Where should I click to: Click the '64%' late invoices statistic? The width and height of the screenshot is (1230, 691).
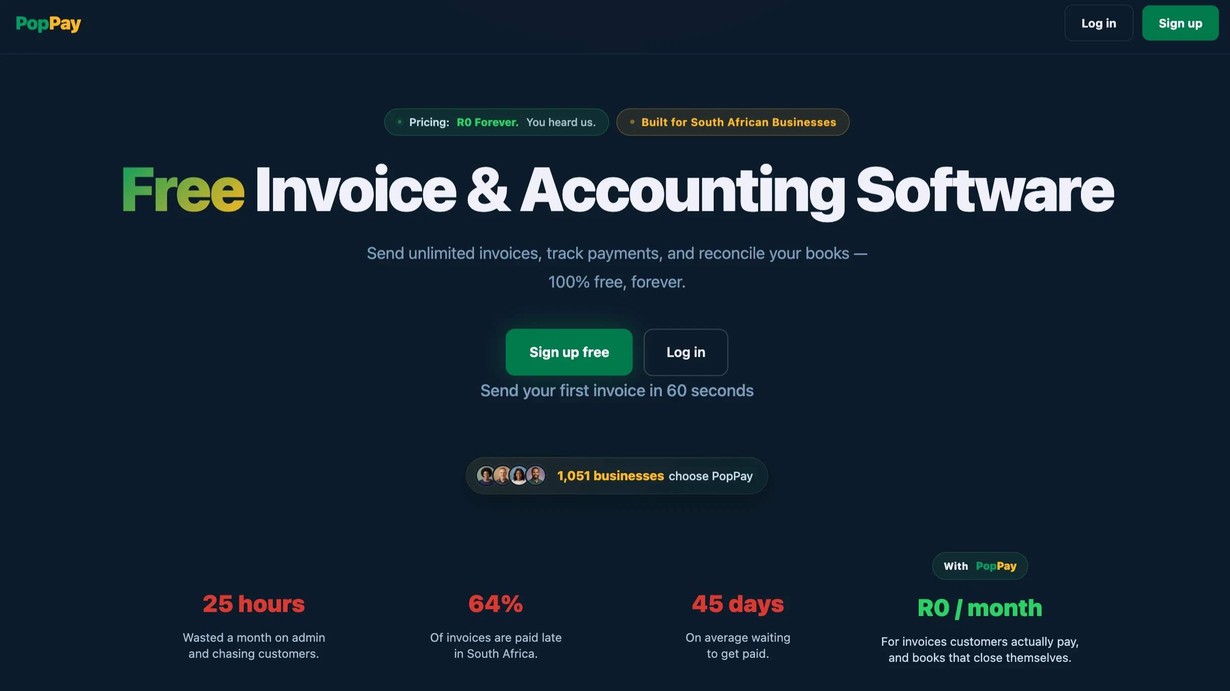coord(496,604)
